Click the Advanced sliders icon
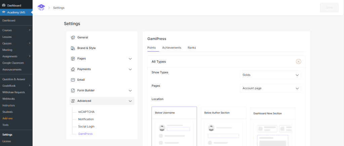 tap(73, 101)
